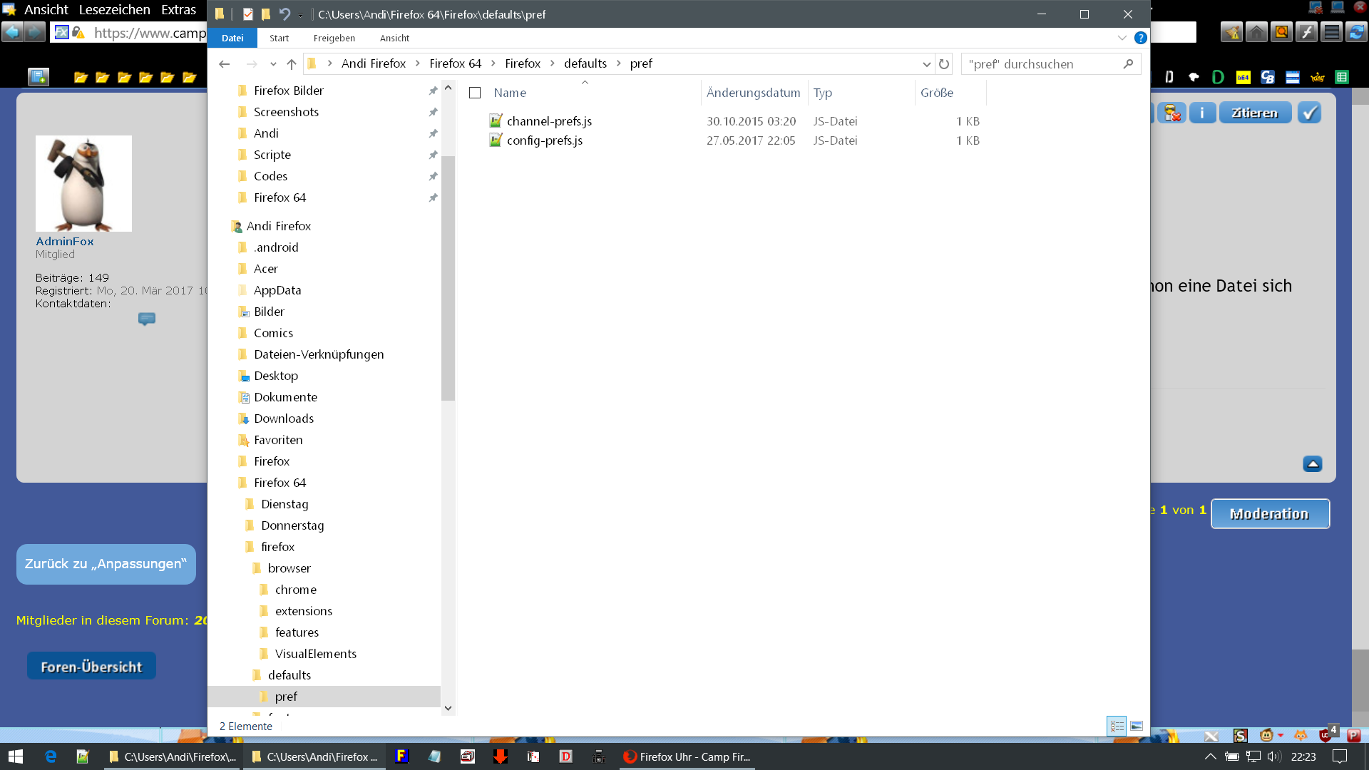The width and height of the screenshot is (1369, 770).
Task: Open the Datei menu tab
Action: click(232, 38)
